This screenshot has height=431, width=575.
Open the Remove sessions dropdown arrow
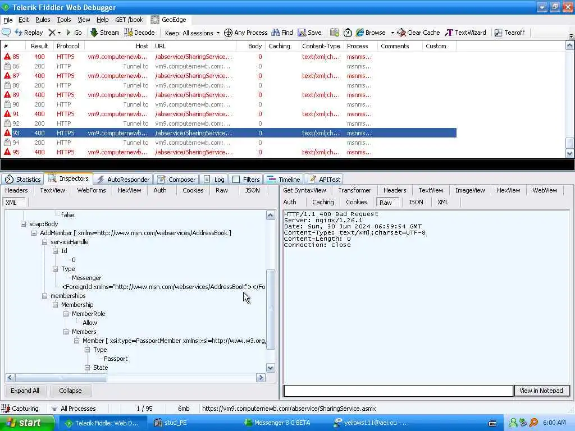click(x=59, y=33)
